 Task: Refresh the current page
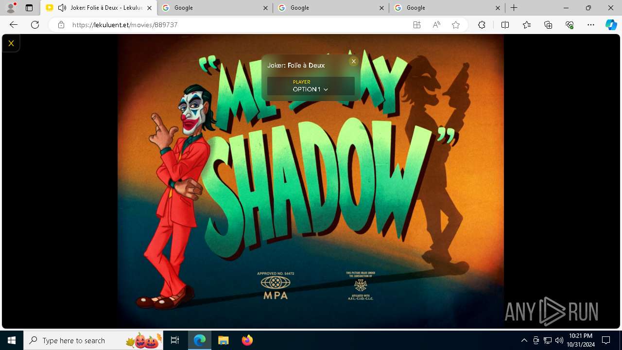click(35, 25)
